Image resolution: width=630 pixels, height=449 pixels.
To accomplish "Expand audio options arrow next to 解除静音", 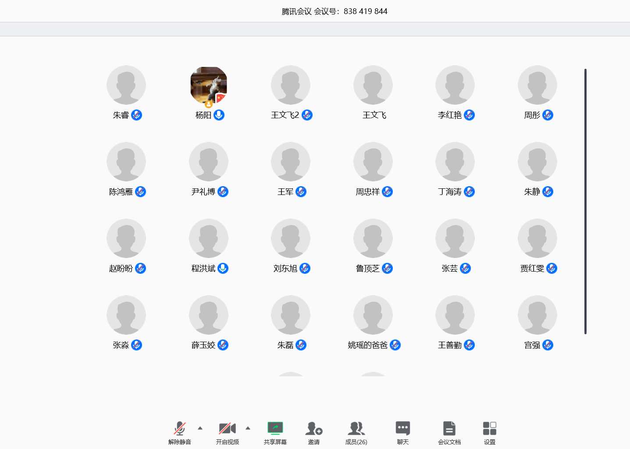I will tap(200, 428).
